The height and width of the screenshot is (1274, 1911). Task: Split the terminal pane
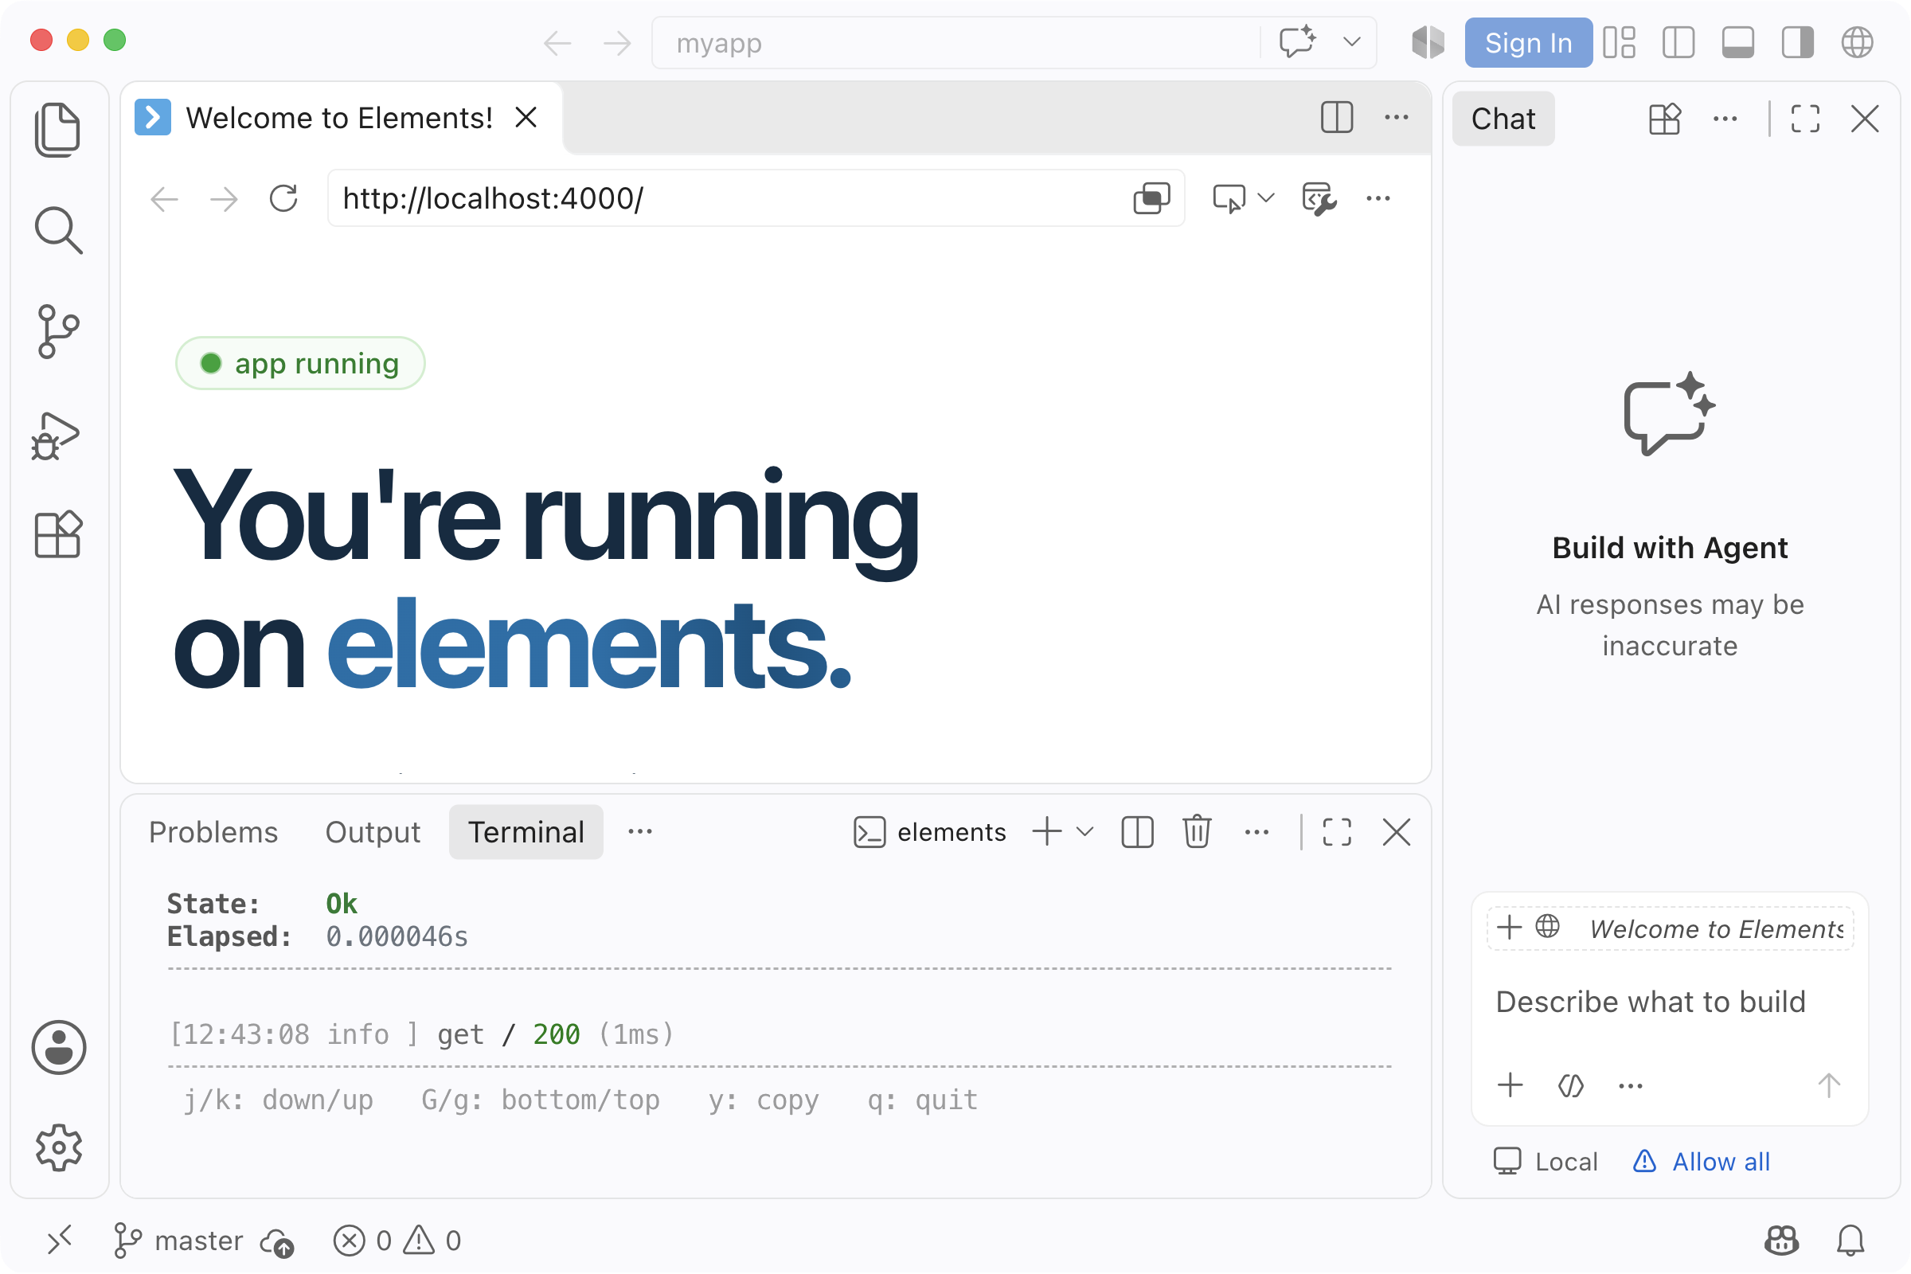(1138, 832)
